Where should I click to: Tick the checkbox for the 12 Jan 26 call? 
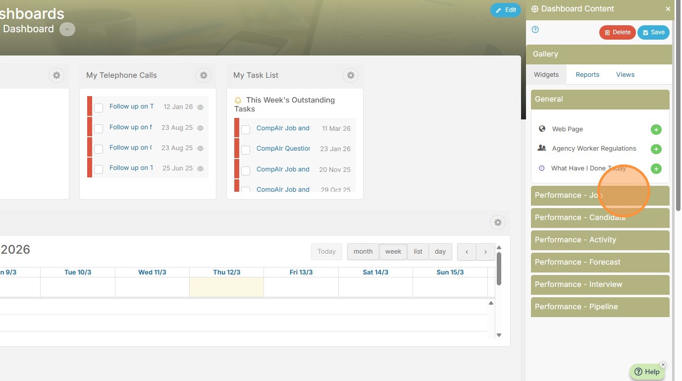click(x=99, y=108)
